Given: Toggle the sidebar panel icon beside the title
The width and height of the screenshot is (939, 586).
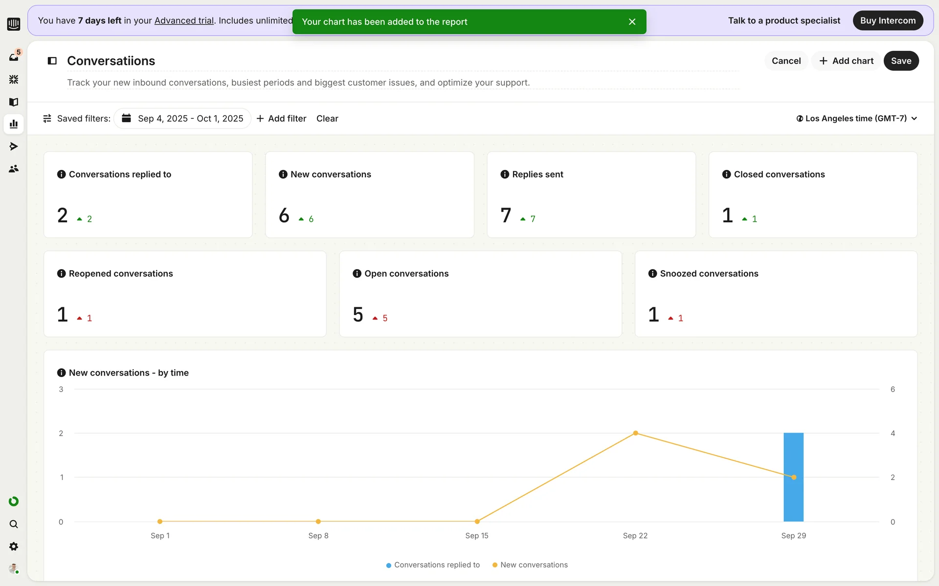Looking at the screenshot, I should pyautogui.click(x=52, y=61).
